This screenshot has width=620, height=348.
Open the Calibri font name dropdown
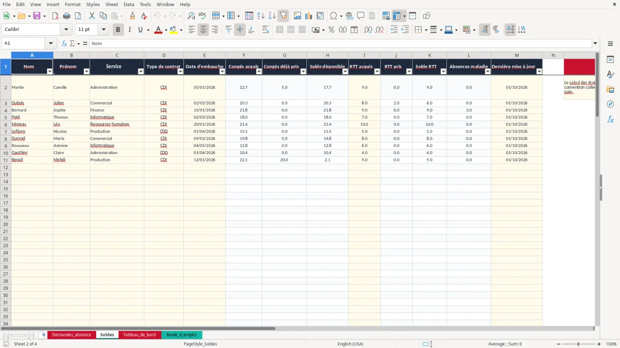pyautogui.click(x=66, y=30)
